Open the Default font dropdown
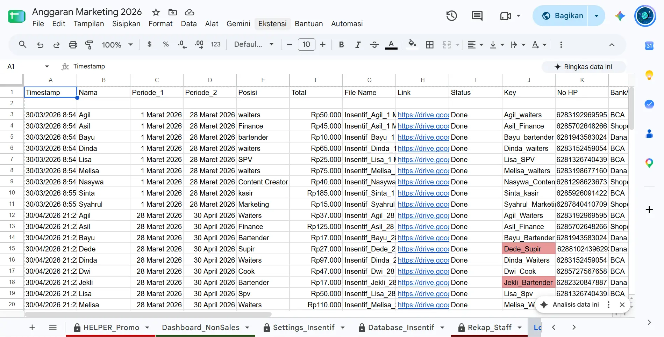The height and width of the screenshot is (337, 664). coord(254,44)
